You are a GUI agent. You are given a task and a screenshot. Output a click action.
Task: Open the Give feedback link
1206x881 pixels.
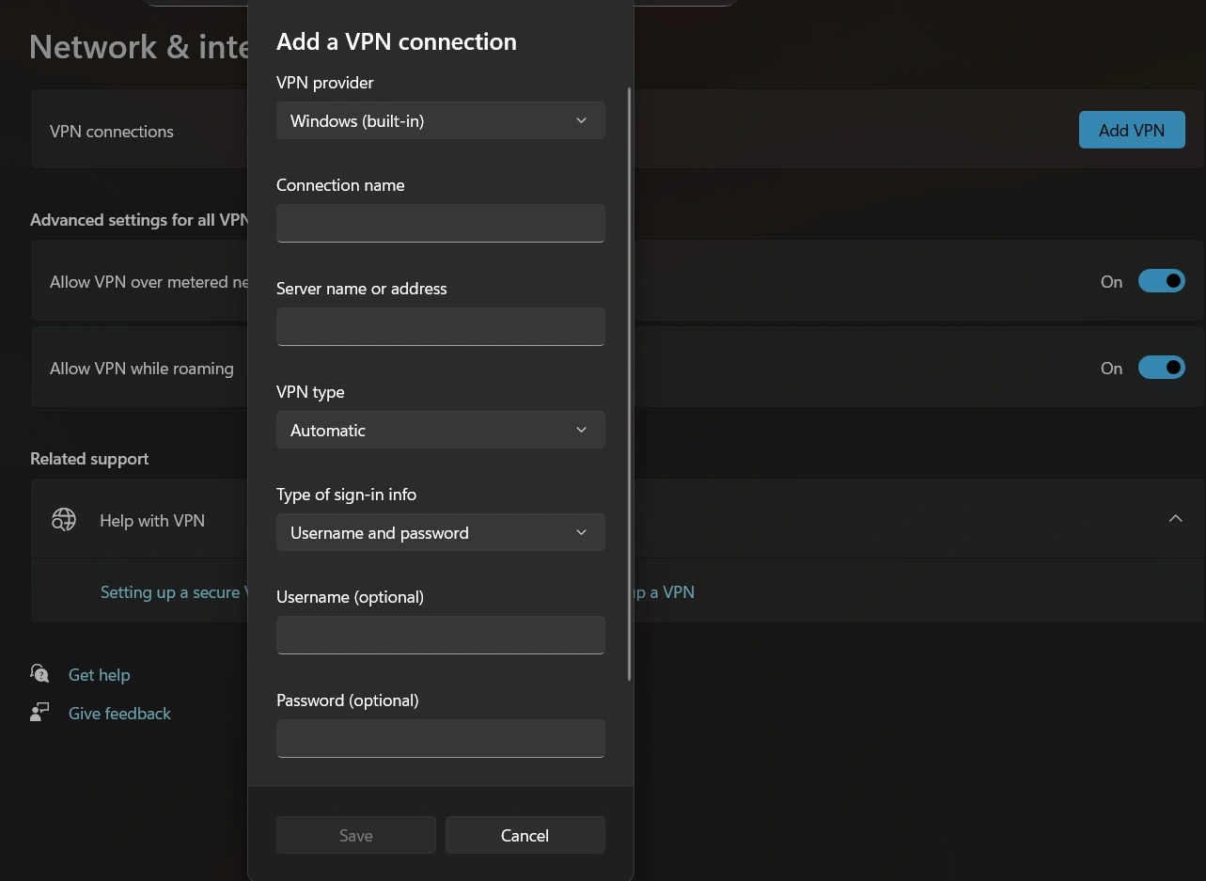pos(119,713)
